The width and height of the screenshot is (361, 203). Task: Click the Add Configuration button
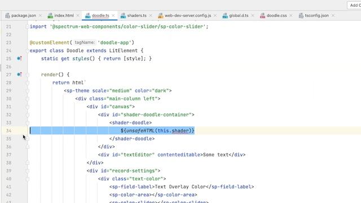355,5
